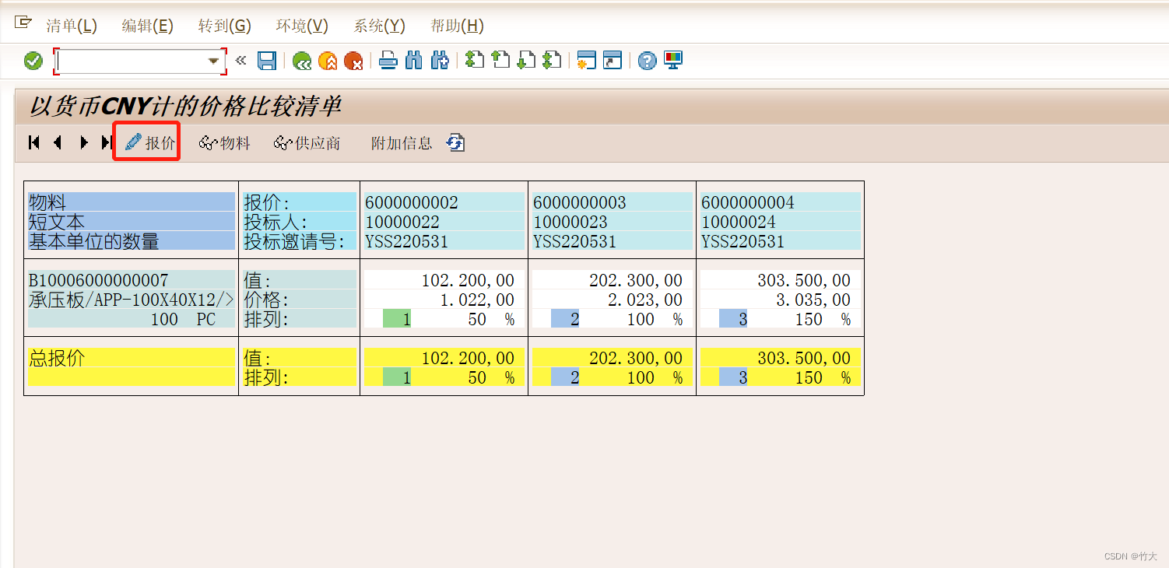
Task: Click material short text 承压板/APP-100X40X12
Action: pyautogui.click(x=131, y=300)
